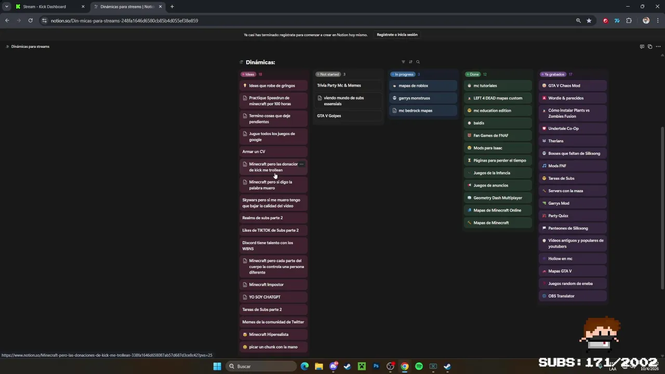Open the Fan Games de FNAF card
Viewport: 665px width, 374px height.
(498, 136)
